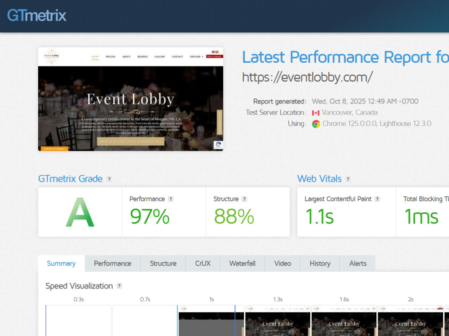The width and height of the screenshot is (449, 336).
Task: Open the CrUX tab
Action: click(203, 263)
